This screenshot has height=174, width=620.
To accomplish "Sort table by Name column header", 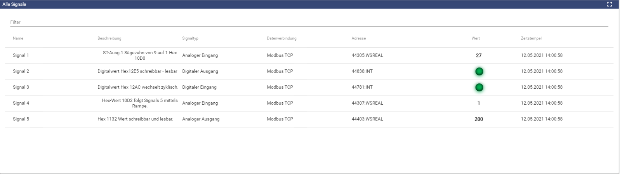I will [x=18, y=38].
